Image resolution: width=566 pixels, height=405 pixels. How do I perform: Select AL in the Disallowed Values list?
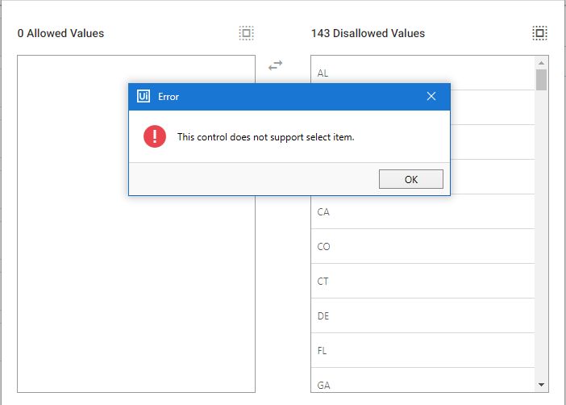422,73
